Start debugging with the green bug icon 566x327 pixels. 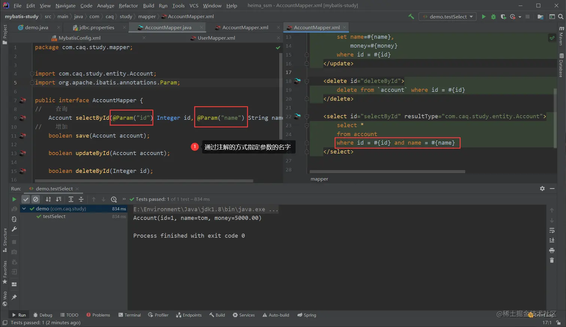[x=493, y=16]
